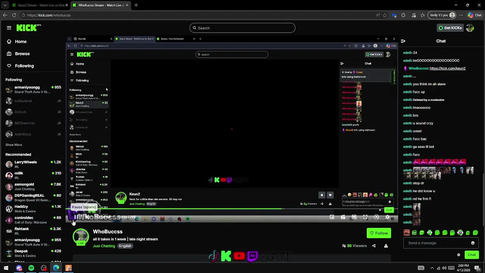
Task: Open chat settings gear
Action: pyautogui.click(x=458, y=255)
